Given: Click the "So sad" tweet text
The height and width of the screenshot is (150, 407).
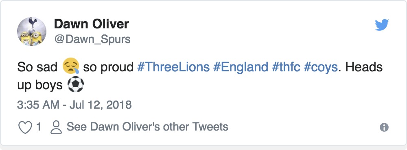Looking at the screenshot, I should point(37,67).
